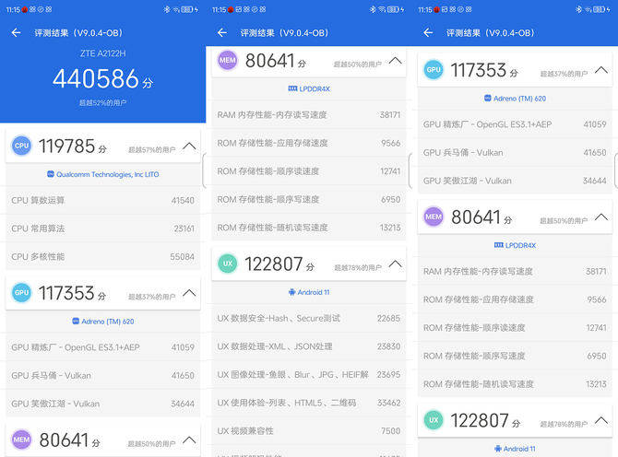The height and width of the screenshot is (457, 618).
Task: Tap Wi-Fi status icon in middle screen
Action: 382,9
